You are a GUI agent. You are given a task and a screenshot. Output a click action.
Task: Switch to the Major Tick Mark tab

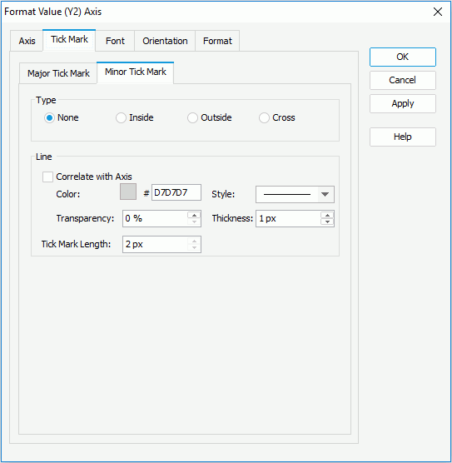click(58, 73)
